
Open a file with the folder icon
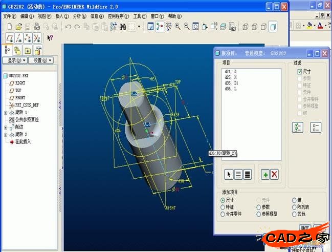coord(18,27)
